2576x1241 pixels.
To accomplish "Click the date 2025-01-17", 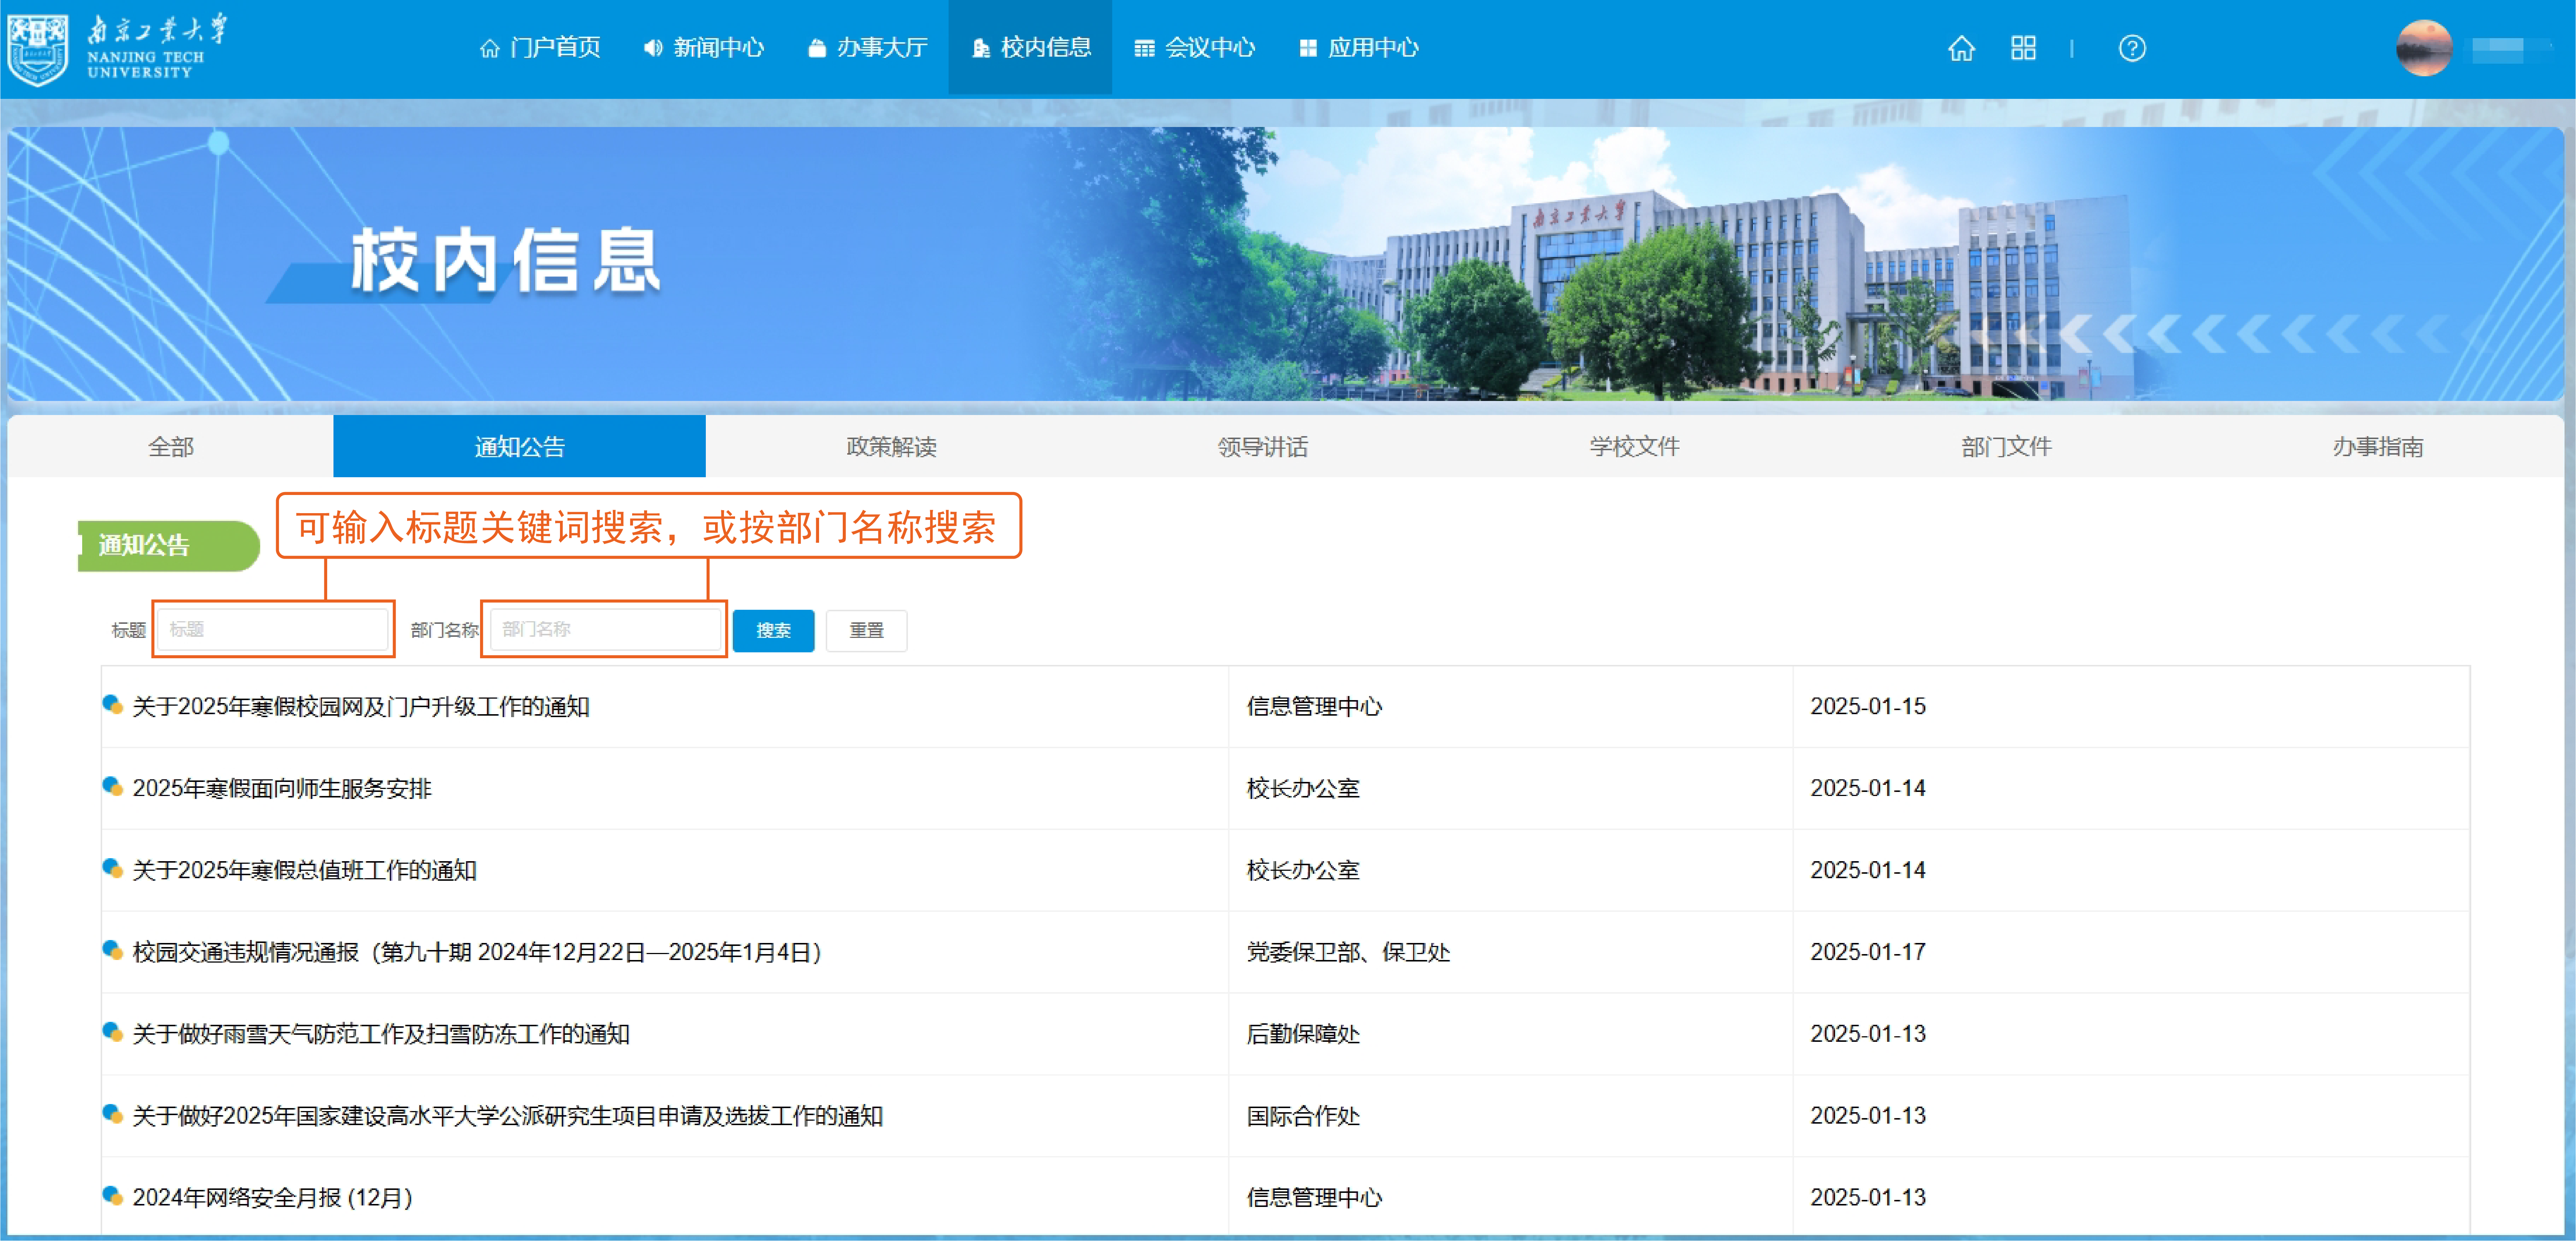I will 1868,952.
